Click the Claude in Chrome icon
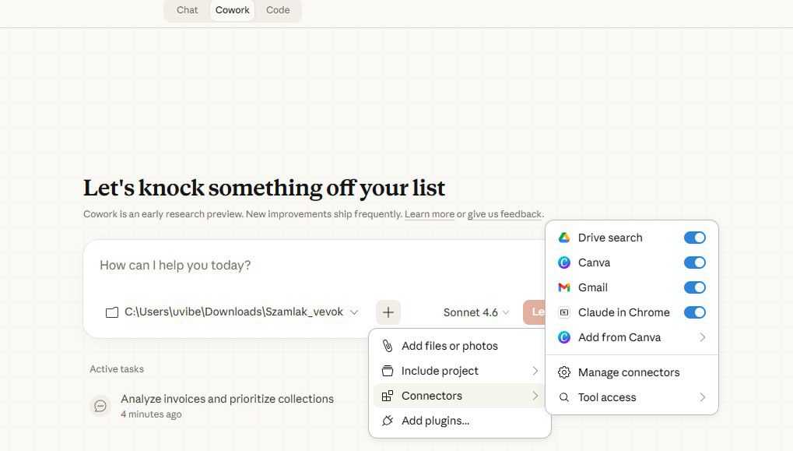The width and height of the screenshot is (793, 451). pos(564,312)
